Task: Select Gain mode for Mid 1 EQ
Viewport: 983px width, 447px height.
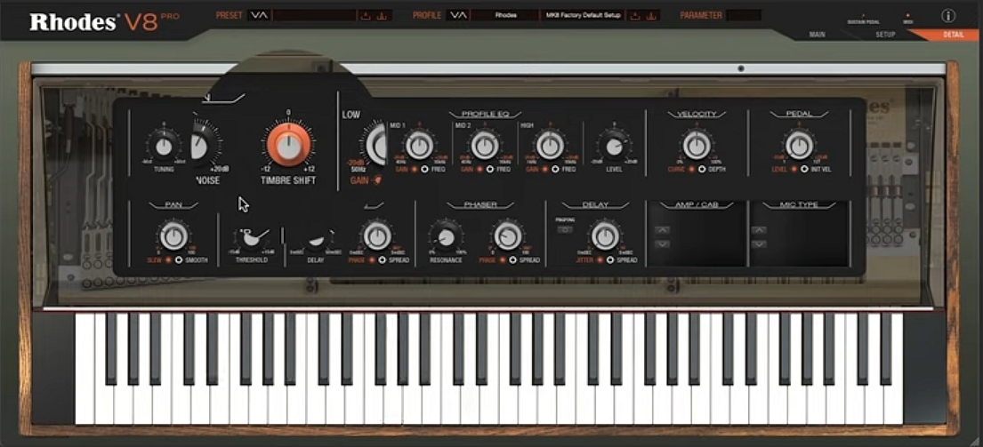Action: coord(415,169)
